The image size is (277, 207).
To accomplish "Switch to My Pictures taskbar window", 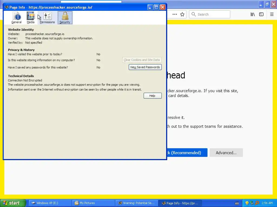I will pos(94,203).
